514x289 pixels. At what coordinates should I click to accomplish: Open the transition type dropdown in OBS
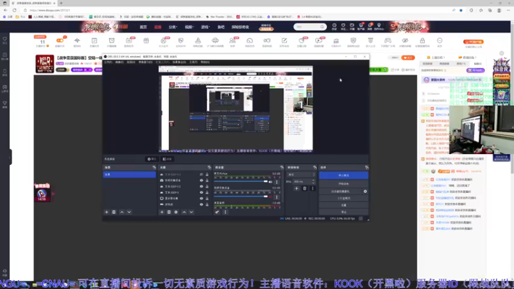[x=301, y=175]
